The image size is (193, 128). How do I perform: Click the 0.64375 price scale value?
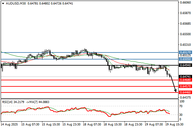click(185, 98)
